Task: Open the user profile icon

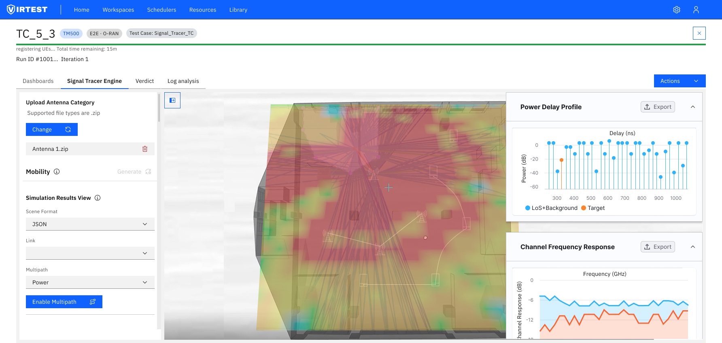Action: tap(696, 10)
